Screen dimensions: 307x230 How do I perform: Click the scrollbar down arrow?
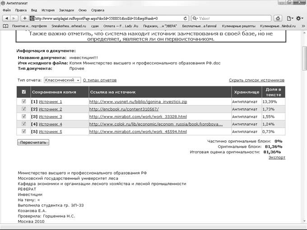304,221
